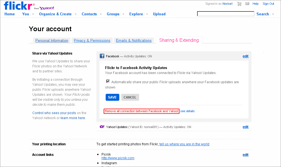Open the Search options dropdown arrow
This screenshot has width=281, height=167.
tap(273, 14)
